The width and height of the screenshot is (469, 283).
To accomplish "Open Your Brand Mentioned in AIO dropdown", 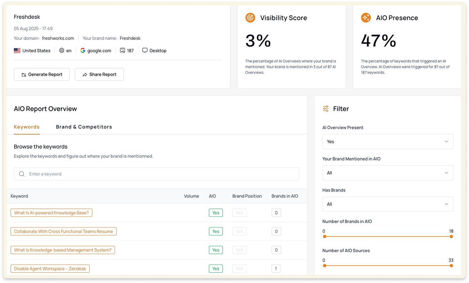I will [388, 173].
